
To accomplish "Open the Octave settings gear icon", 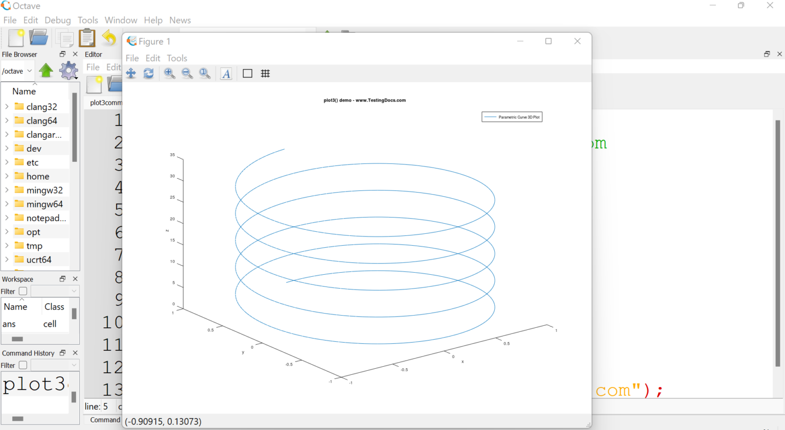I will tap(68, 70).
